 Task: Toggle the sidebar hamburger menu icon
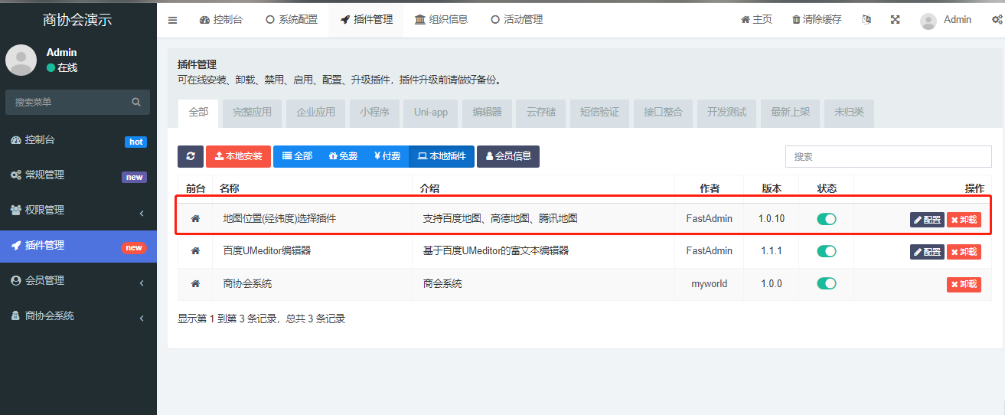click(x=172, y=20)
